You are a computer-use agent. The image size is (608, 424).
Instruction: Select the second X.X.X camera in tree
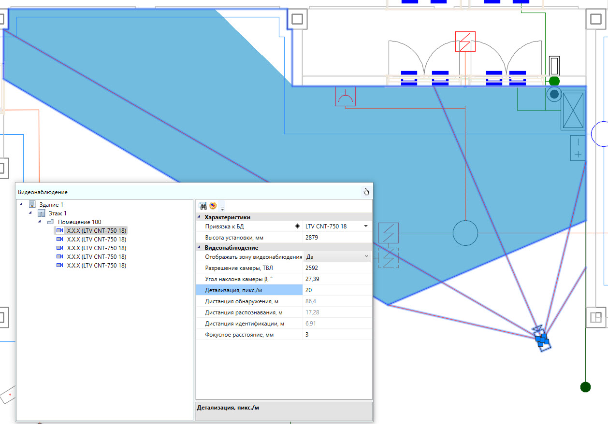pyautogui.click(x=96, y=240)
